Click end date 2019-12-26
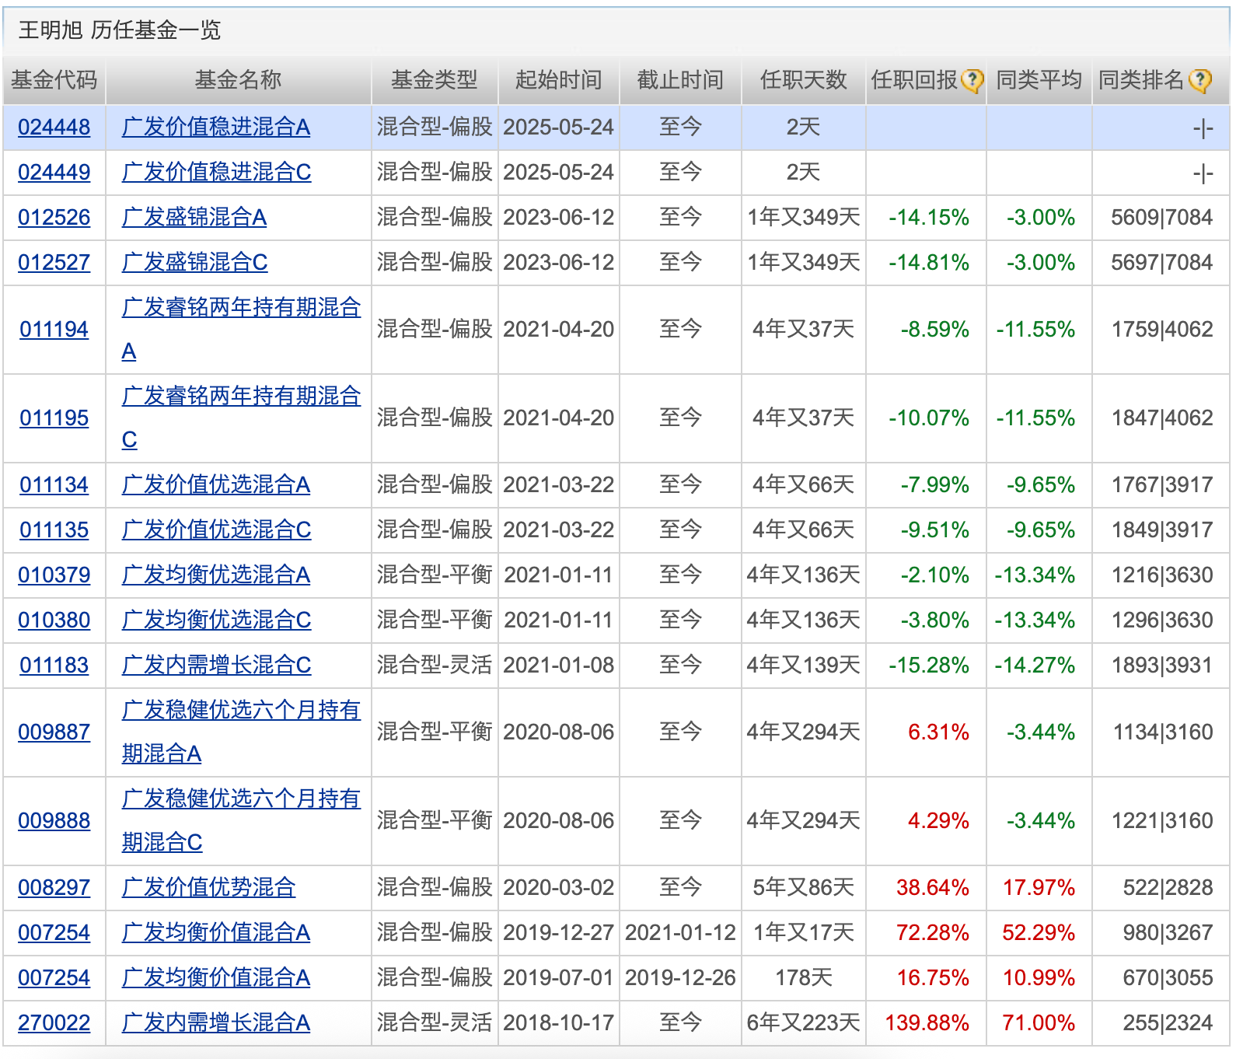The width and height of the screenshot is (1236, 1059). (x=680, y=978)
